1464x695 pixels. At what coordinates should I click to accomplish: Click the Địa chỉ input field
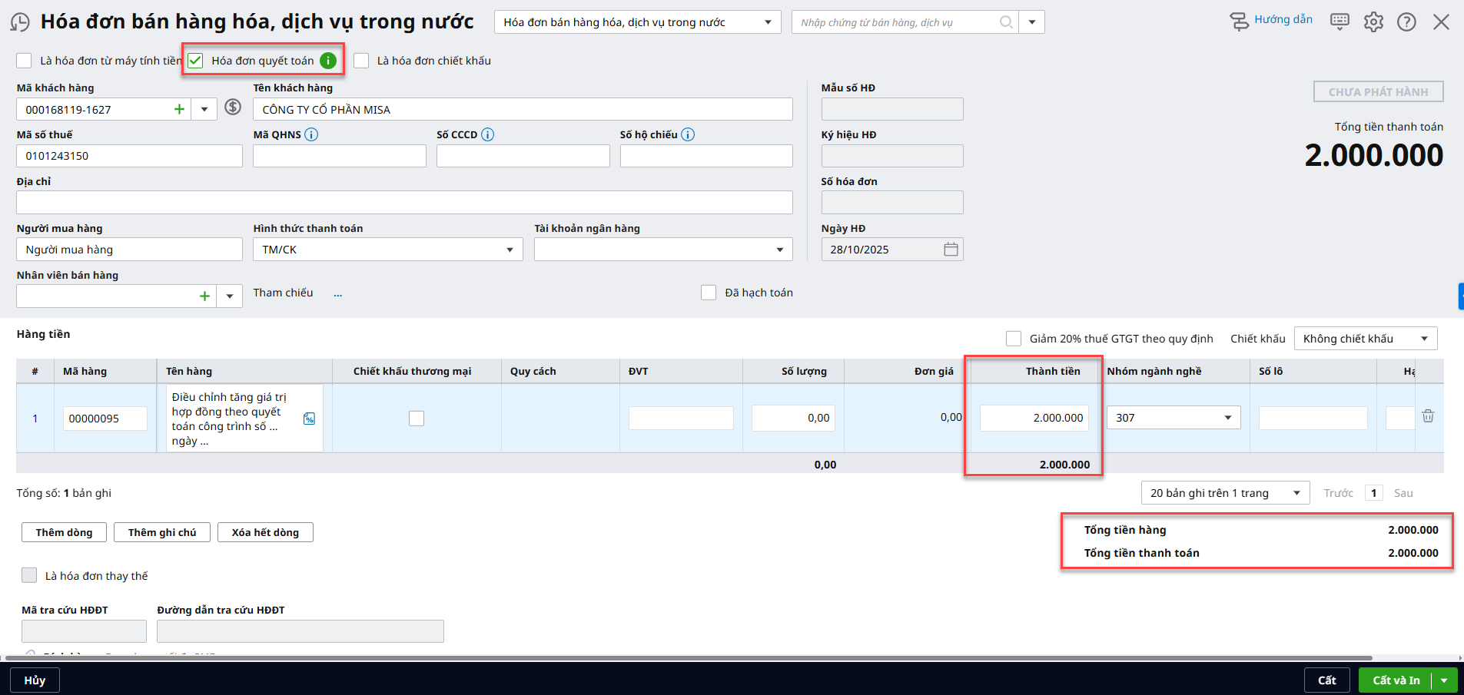pyautogui.click(x=404, y=203)
